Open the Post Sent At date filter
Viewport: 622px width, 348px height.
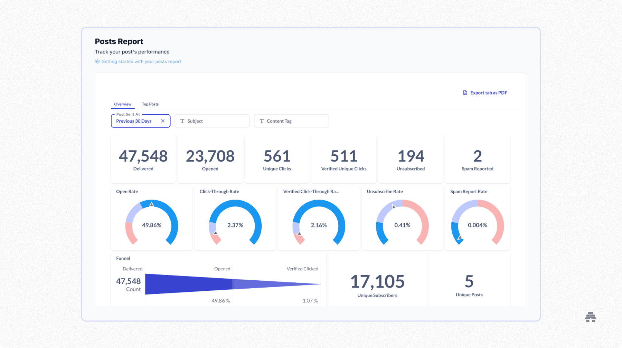(x=137, y=121)
